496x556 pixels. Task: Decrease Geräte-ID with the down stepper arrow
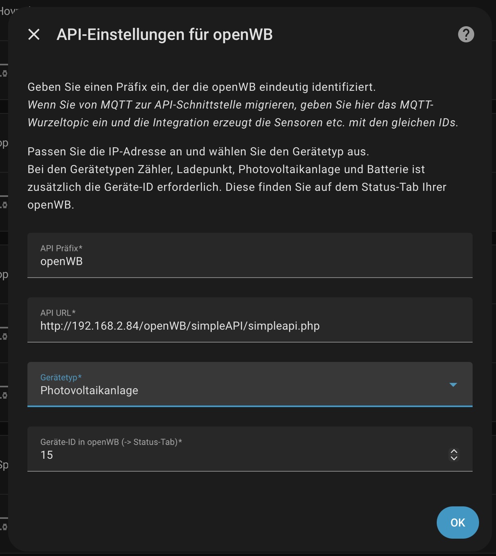tap(454, 458)
